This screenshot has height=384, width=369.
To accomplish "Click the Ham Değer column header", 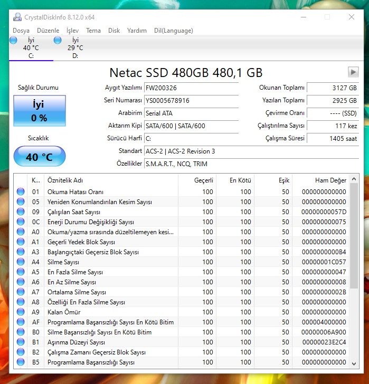I will pos(321,180).
